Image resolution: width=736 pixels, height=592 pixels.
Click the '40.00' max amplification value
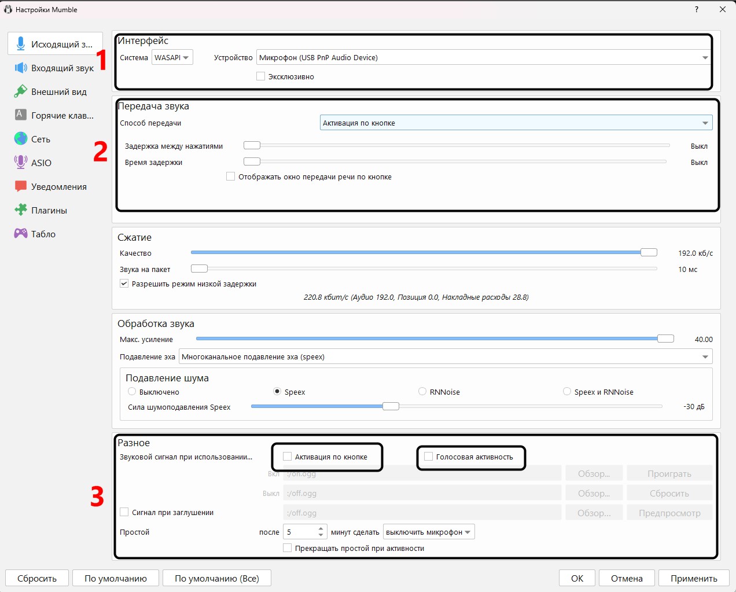704,339
